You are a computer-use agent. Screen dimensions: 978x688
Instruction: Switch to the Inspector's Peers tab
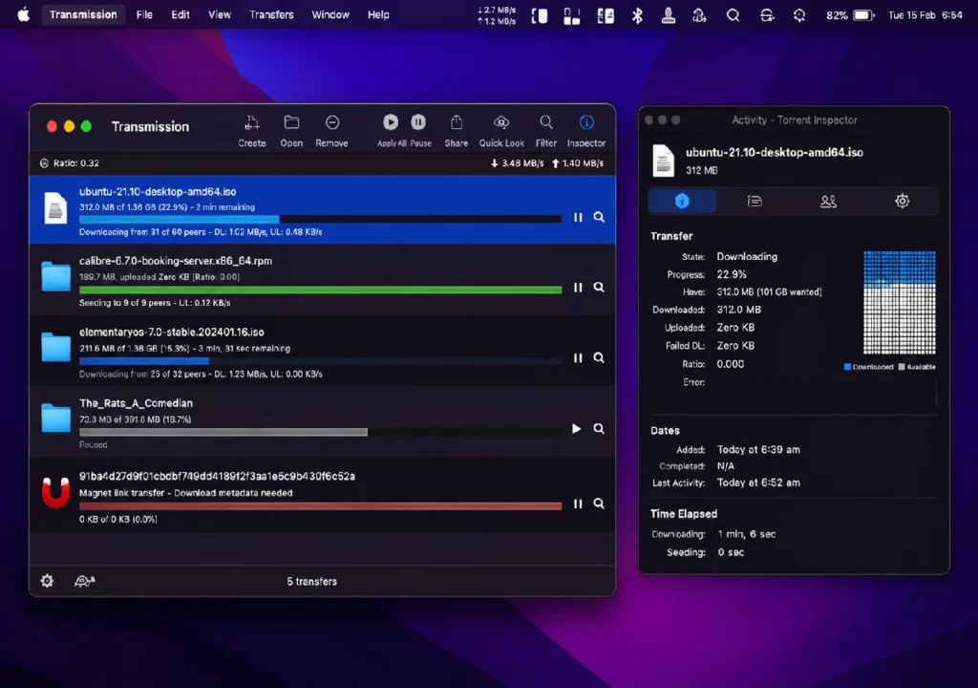[828, 201]
